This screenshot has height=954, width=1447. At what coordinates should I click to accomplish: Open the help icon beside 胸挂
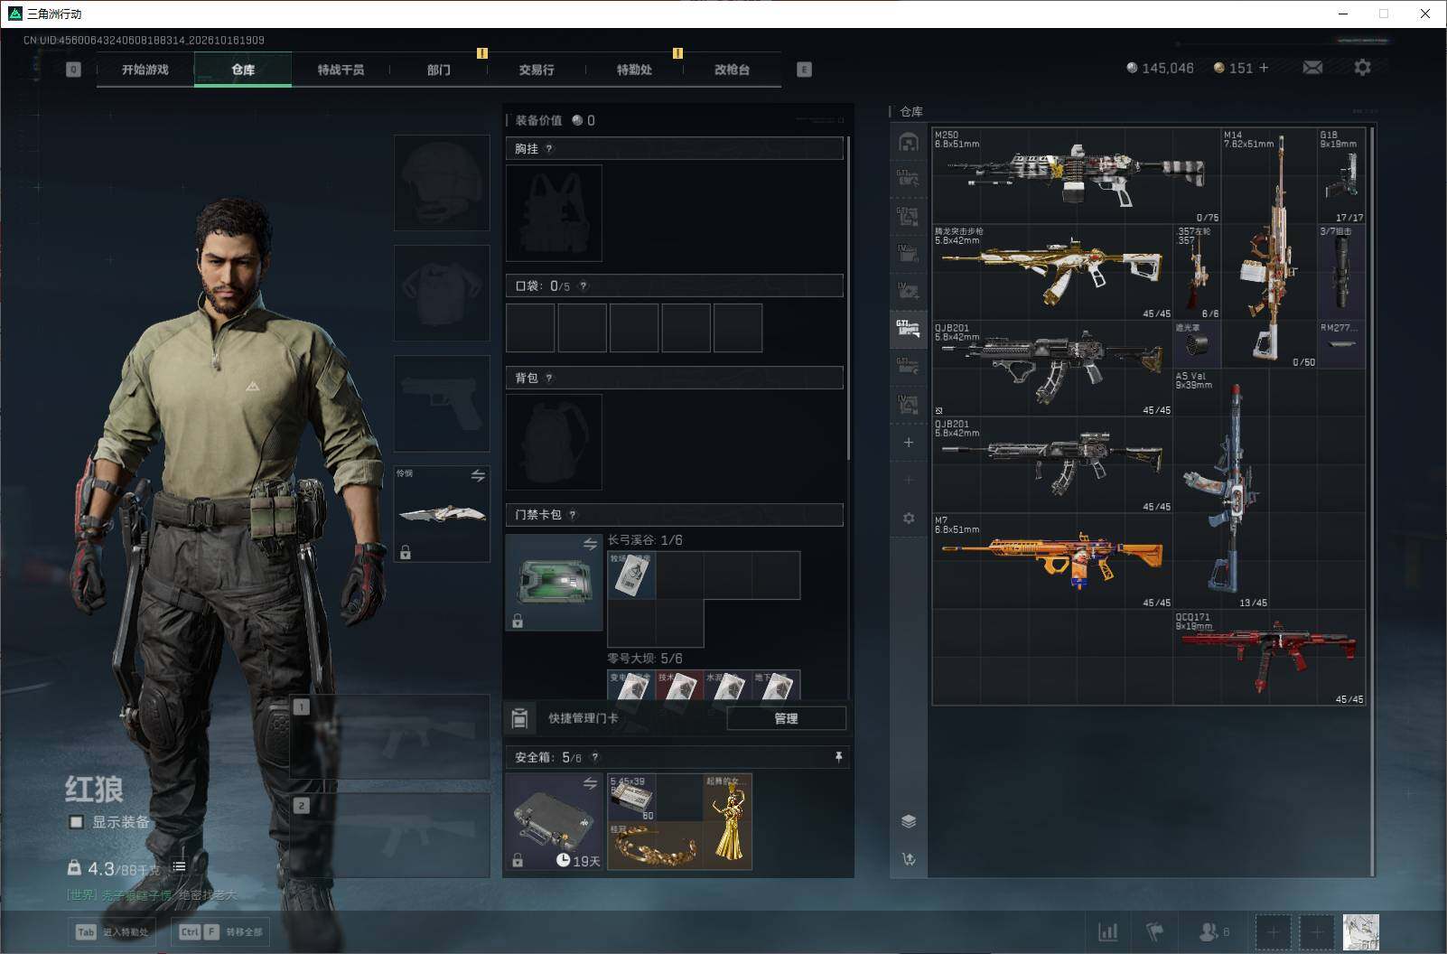pyautogui.click(x=549, y=149)
